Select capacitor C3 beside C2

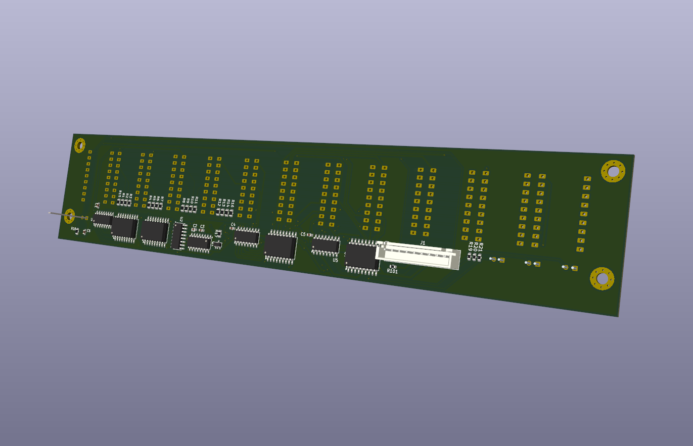point(201,230)
